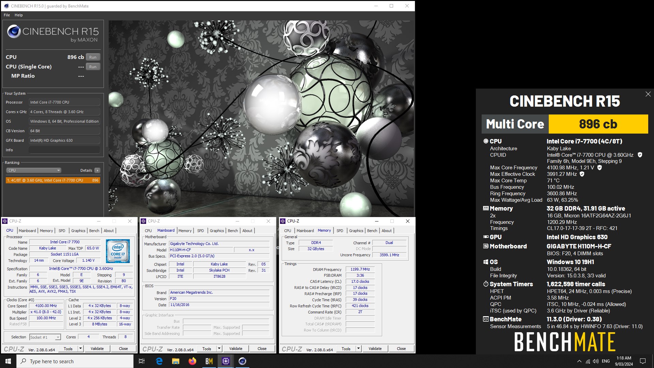The width and height of the screenshot is (654, 368).
Task: Expand Tools dropdown arrow in CPU-Z Mainboard window
Action: [x=219, y=349]
